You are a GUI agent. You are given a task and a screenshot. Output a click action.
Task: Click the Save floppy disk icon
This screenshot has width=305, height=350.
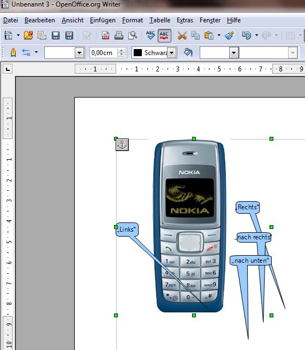(56, 35)
